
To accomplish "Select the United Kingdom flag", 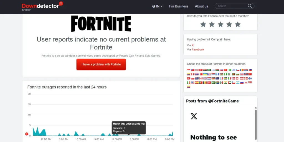I will click(x=205, y=78).
